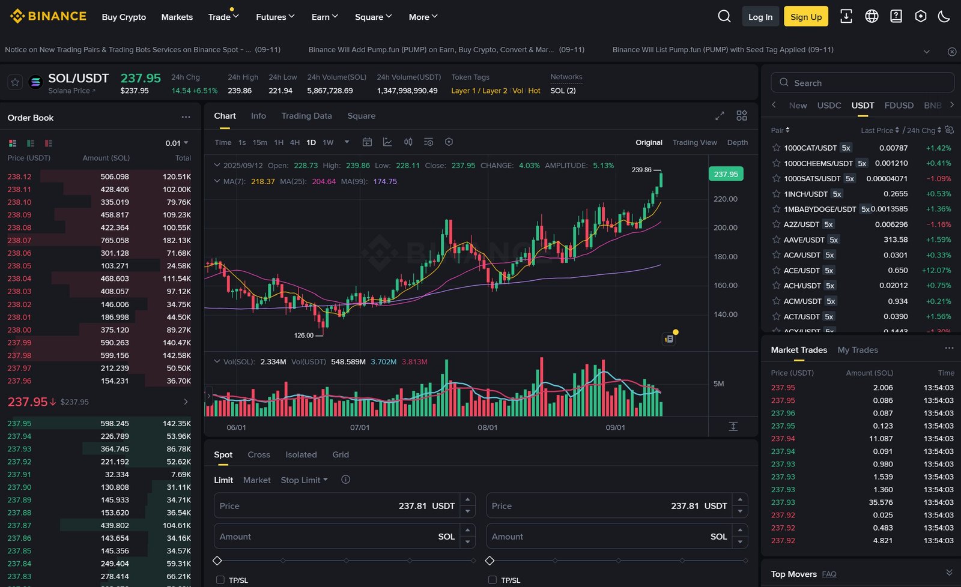
Task: Open the Trade menu in top navigation
Action: tap(223, 17)
